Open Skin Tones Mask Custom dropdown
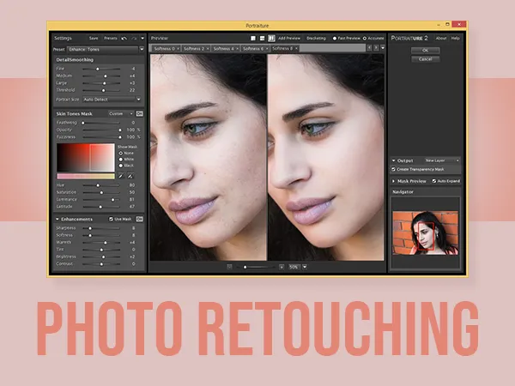This screenshot has width=515, height=386. click(121, 113)
